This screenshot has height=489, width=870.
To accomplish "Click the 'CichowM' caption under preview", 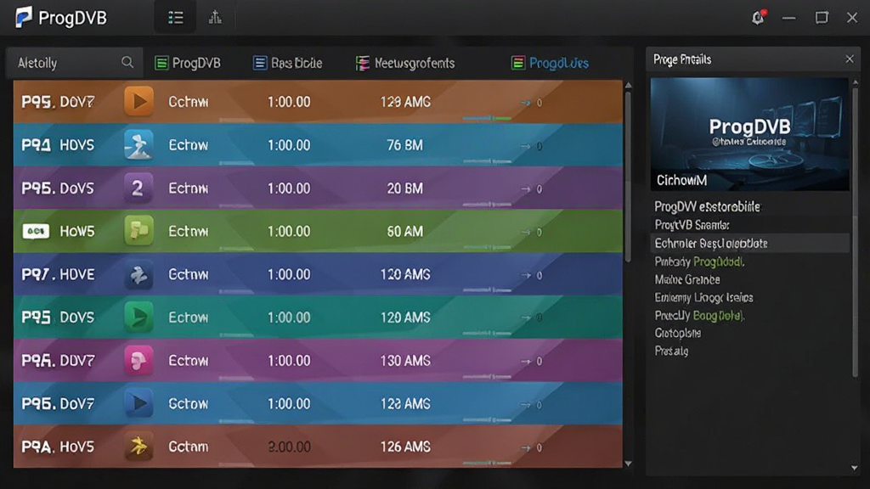I will point(681,180).
